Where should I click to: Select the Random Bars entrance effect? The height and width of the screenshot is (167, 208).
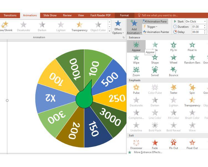pyautogui.click(x=192, y=59)
